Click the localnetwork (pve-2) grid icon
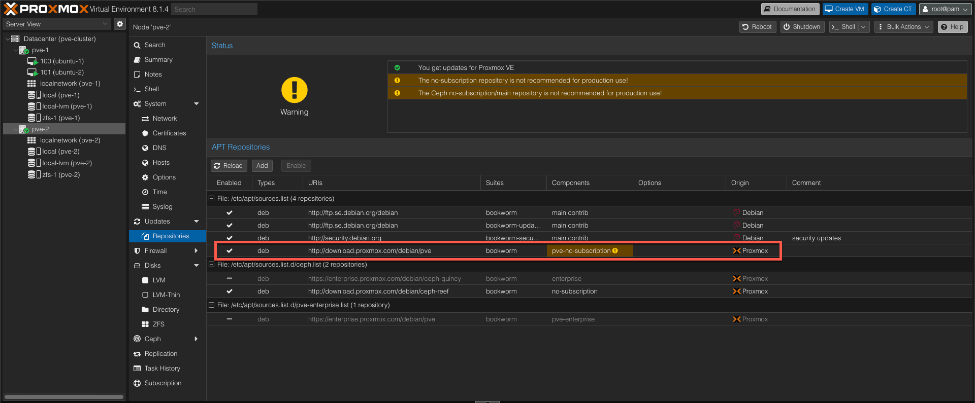 31,140
